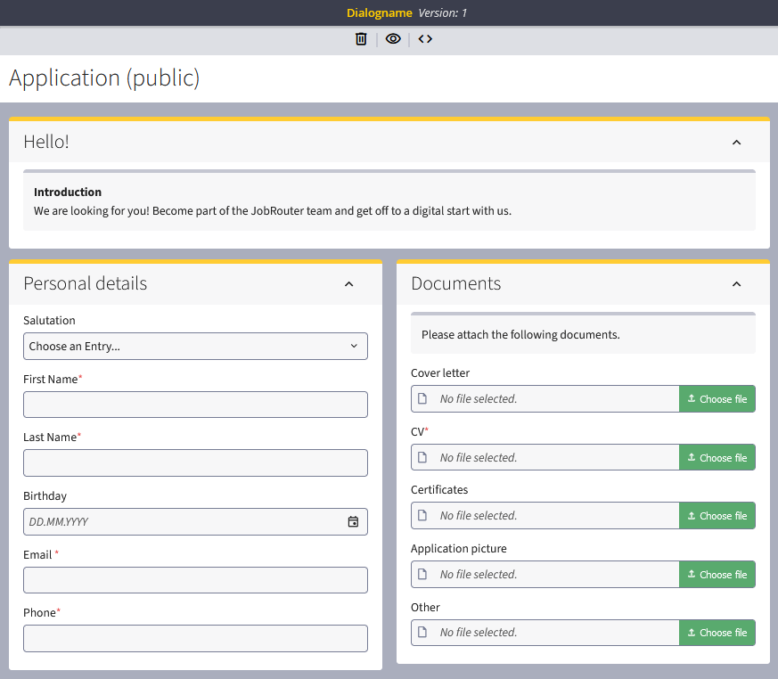Toggle the eye preview icon
The image size is (778, 679).
[393, 38]
